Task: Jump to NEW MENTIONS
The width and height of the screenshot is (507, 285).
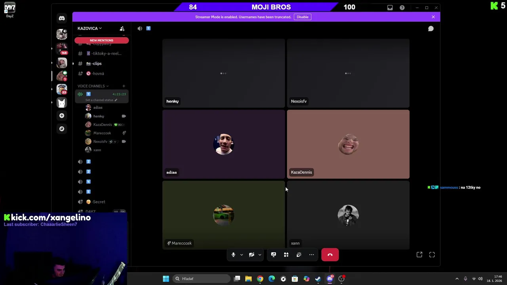Action: point(101,40)
